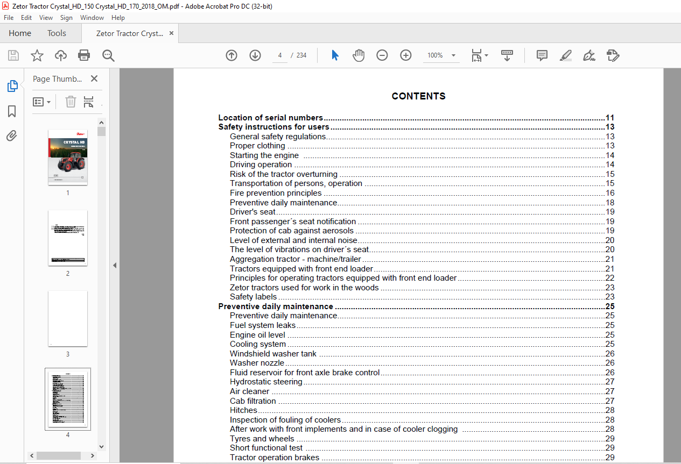Select the highlight text pen tool

click(x=565, y=55)
